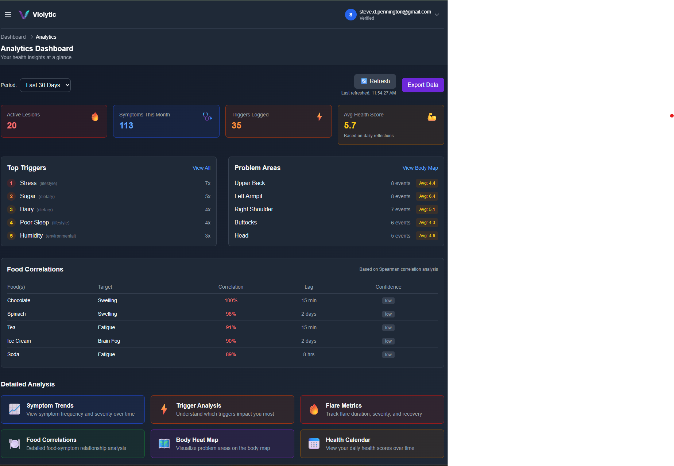The image size is (674, 466).
Task: Open the hamburger navigation menu
Action: (x=8, y=15)
